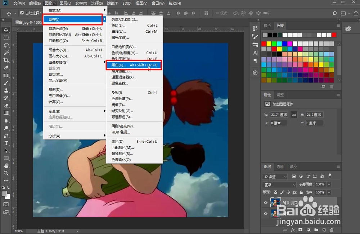The height and width of the screenshot is (234, 360).
Task: Select the Rectangle shape tool
Action: [x=6, y=158]
